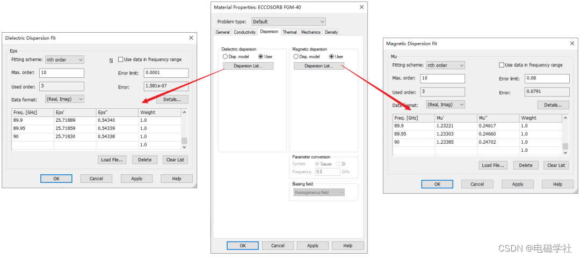Open Fitting scheme dropdown in Magnetic dialog
The image size is (580, 258).
[x=445, y=65]
